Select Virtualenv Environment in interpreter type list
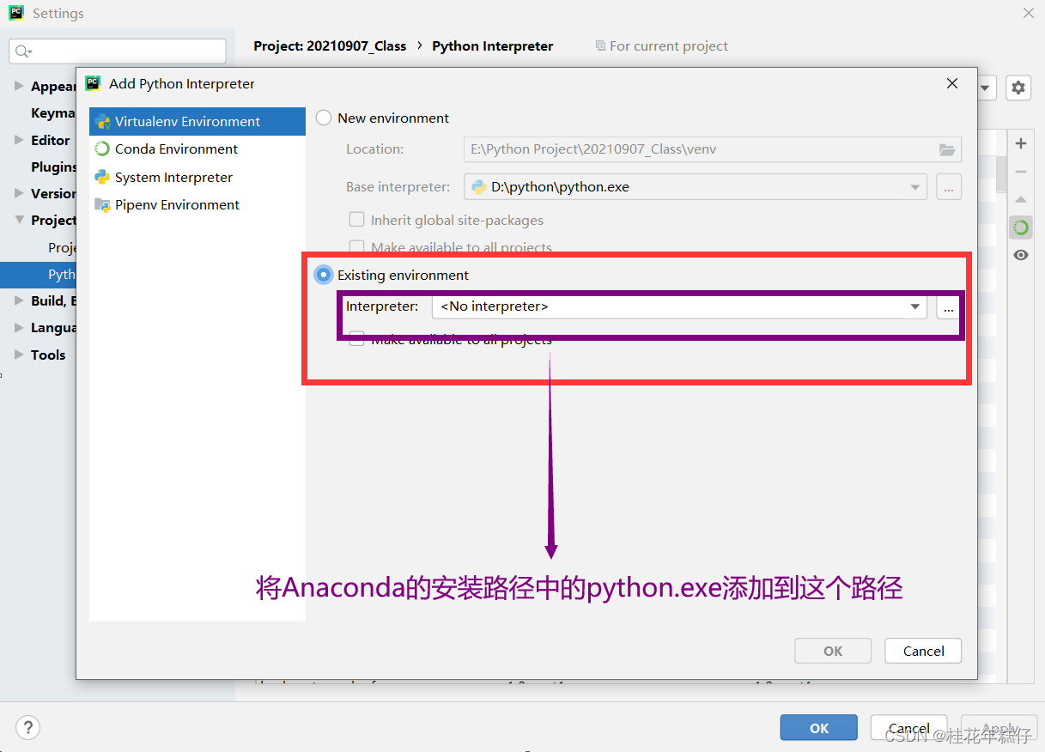The width and height of the screenshot is (1045, 752). [x=197, y=121]
